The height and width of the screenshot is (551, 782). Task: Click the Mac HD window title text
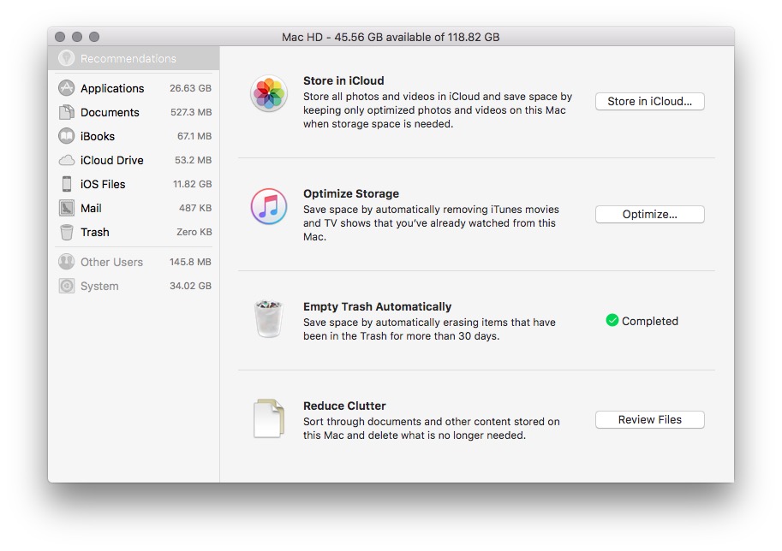point(391,37)
